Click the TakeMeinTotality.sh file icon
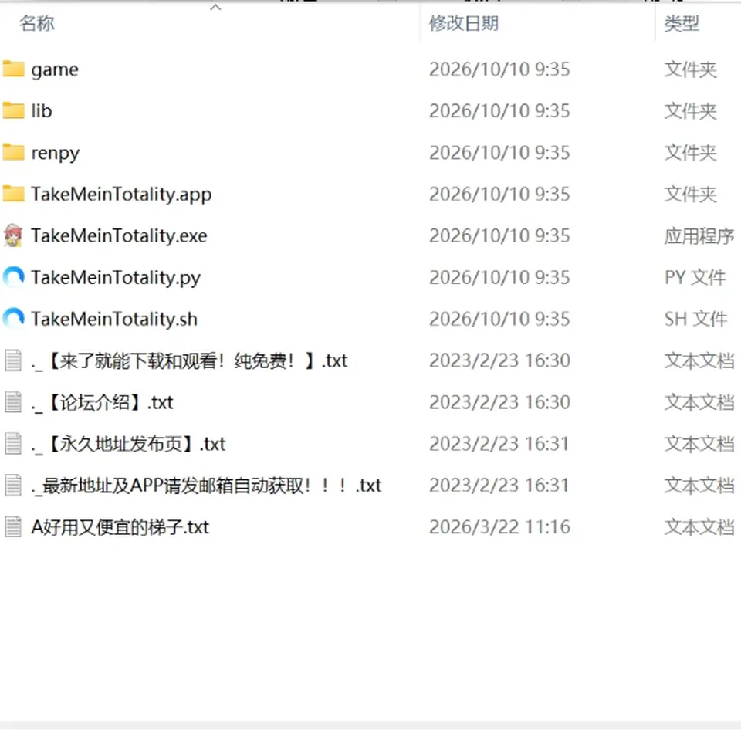Screen dimensions: 741x731 (13, 319)
